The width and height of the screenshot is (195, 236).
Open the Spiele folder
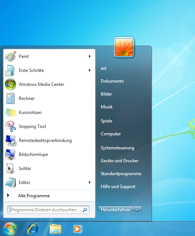click(106, 121)
